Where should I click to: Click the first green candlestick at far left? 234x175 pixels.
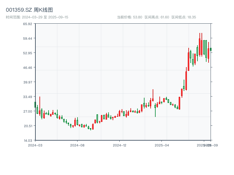[x=35, y=104]
